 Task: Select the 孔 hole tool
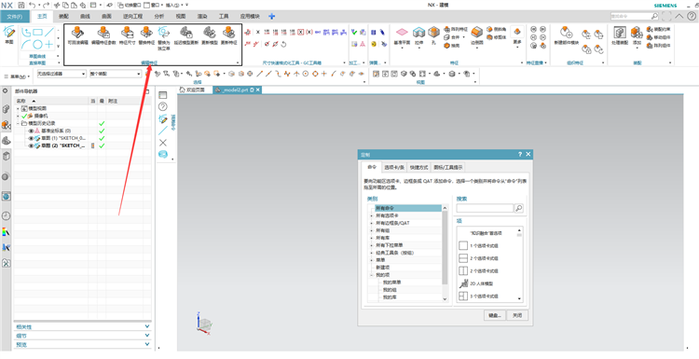tap(433, 32)
